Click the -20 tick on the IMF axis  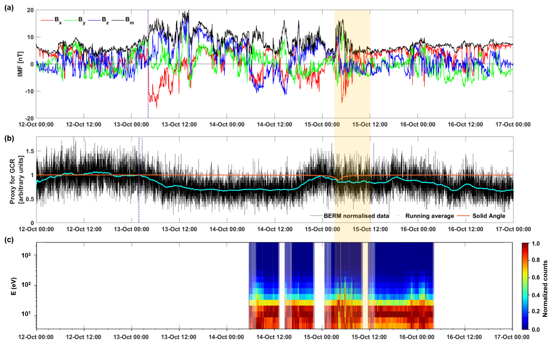(x=30, y=118)
